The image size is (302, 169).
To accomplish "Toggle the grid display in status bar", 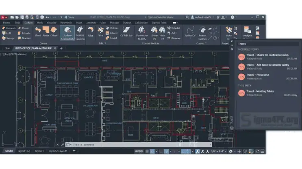I will coord(147,151).
